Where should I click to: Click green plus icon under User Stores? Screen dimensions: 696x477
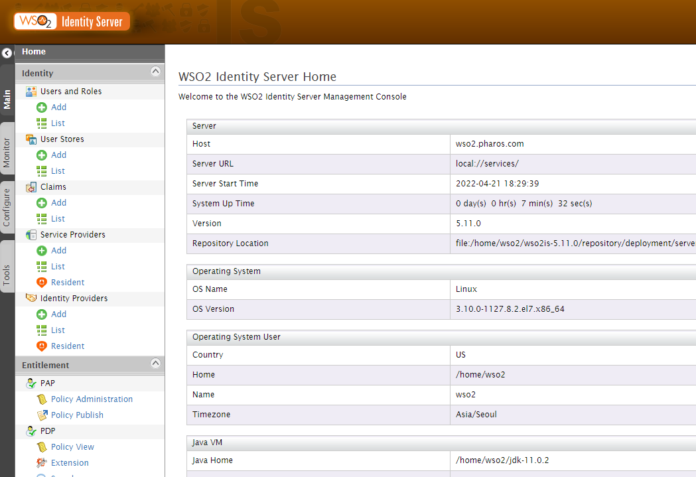(x=42, y=155)
